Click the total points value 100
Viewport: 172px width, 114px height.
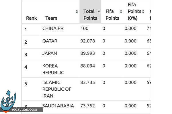click(x=85, y=28)
